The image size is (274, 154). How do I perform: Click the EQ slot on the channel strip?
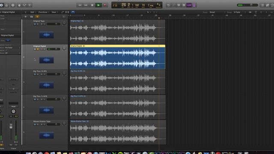13,85
